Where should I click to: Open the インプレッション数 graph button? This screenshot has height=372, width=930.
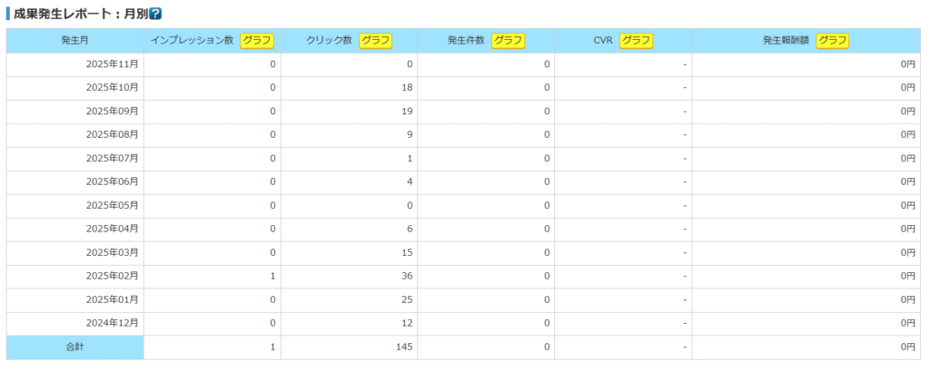[257, 40]
